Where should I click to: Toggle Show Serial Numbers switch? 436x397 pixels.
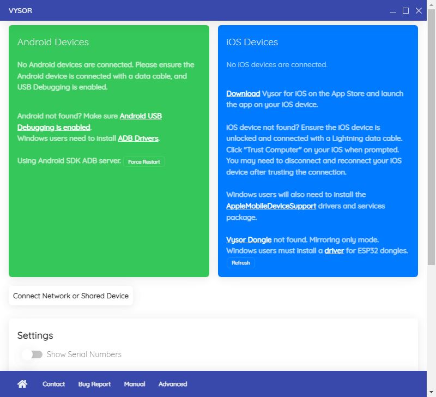[x=33, y=354]
